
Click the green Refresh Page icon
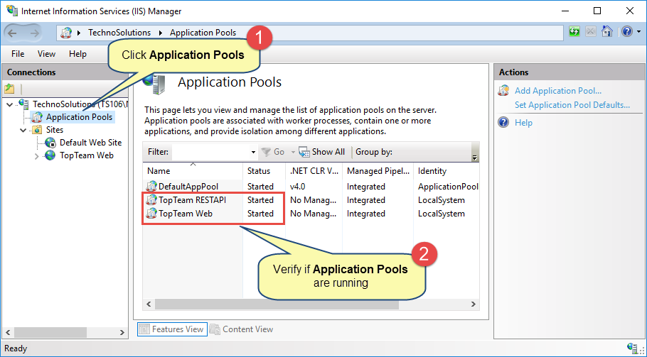point(574,32)
